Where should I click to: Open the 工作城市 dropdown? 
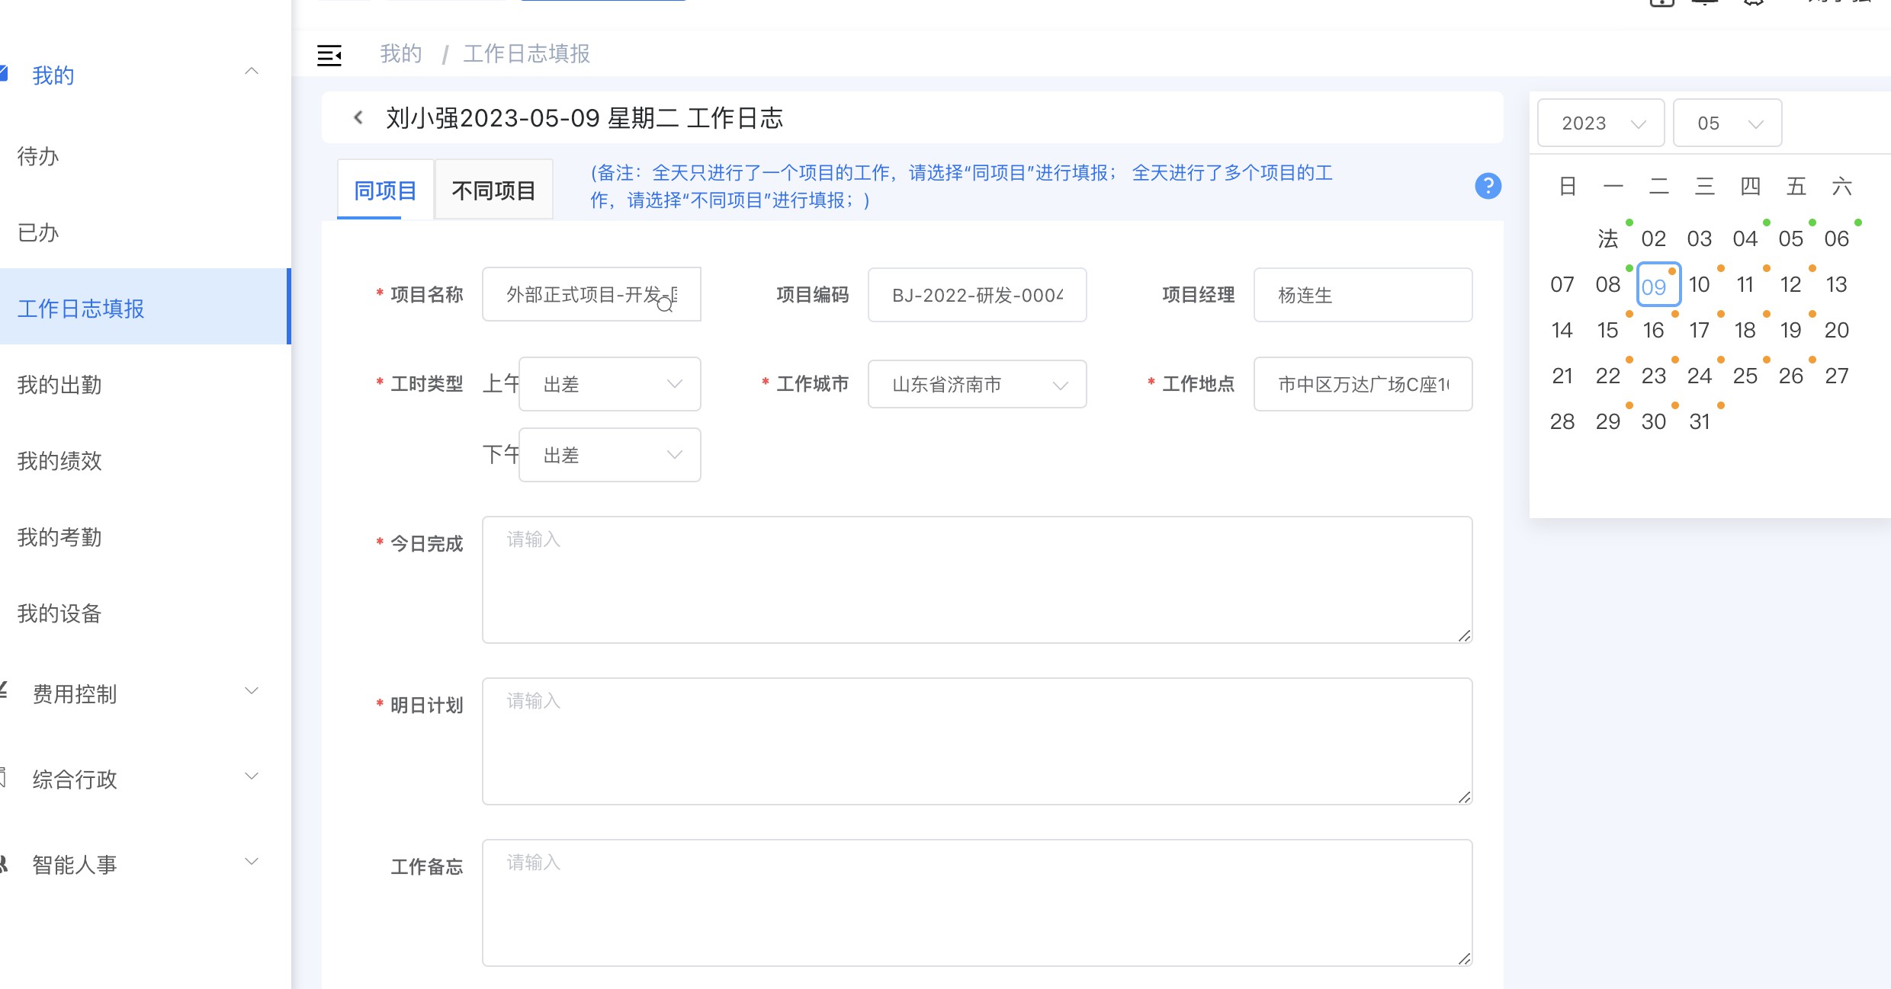pos(978,384)
